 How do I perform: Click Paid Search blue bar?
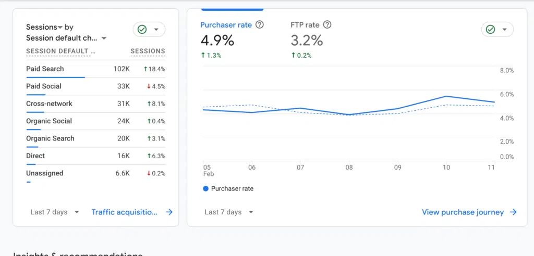(x=55, y=78)
